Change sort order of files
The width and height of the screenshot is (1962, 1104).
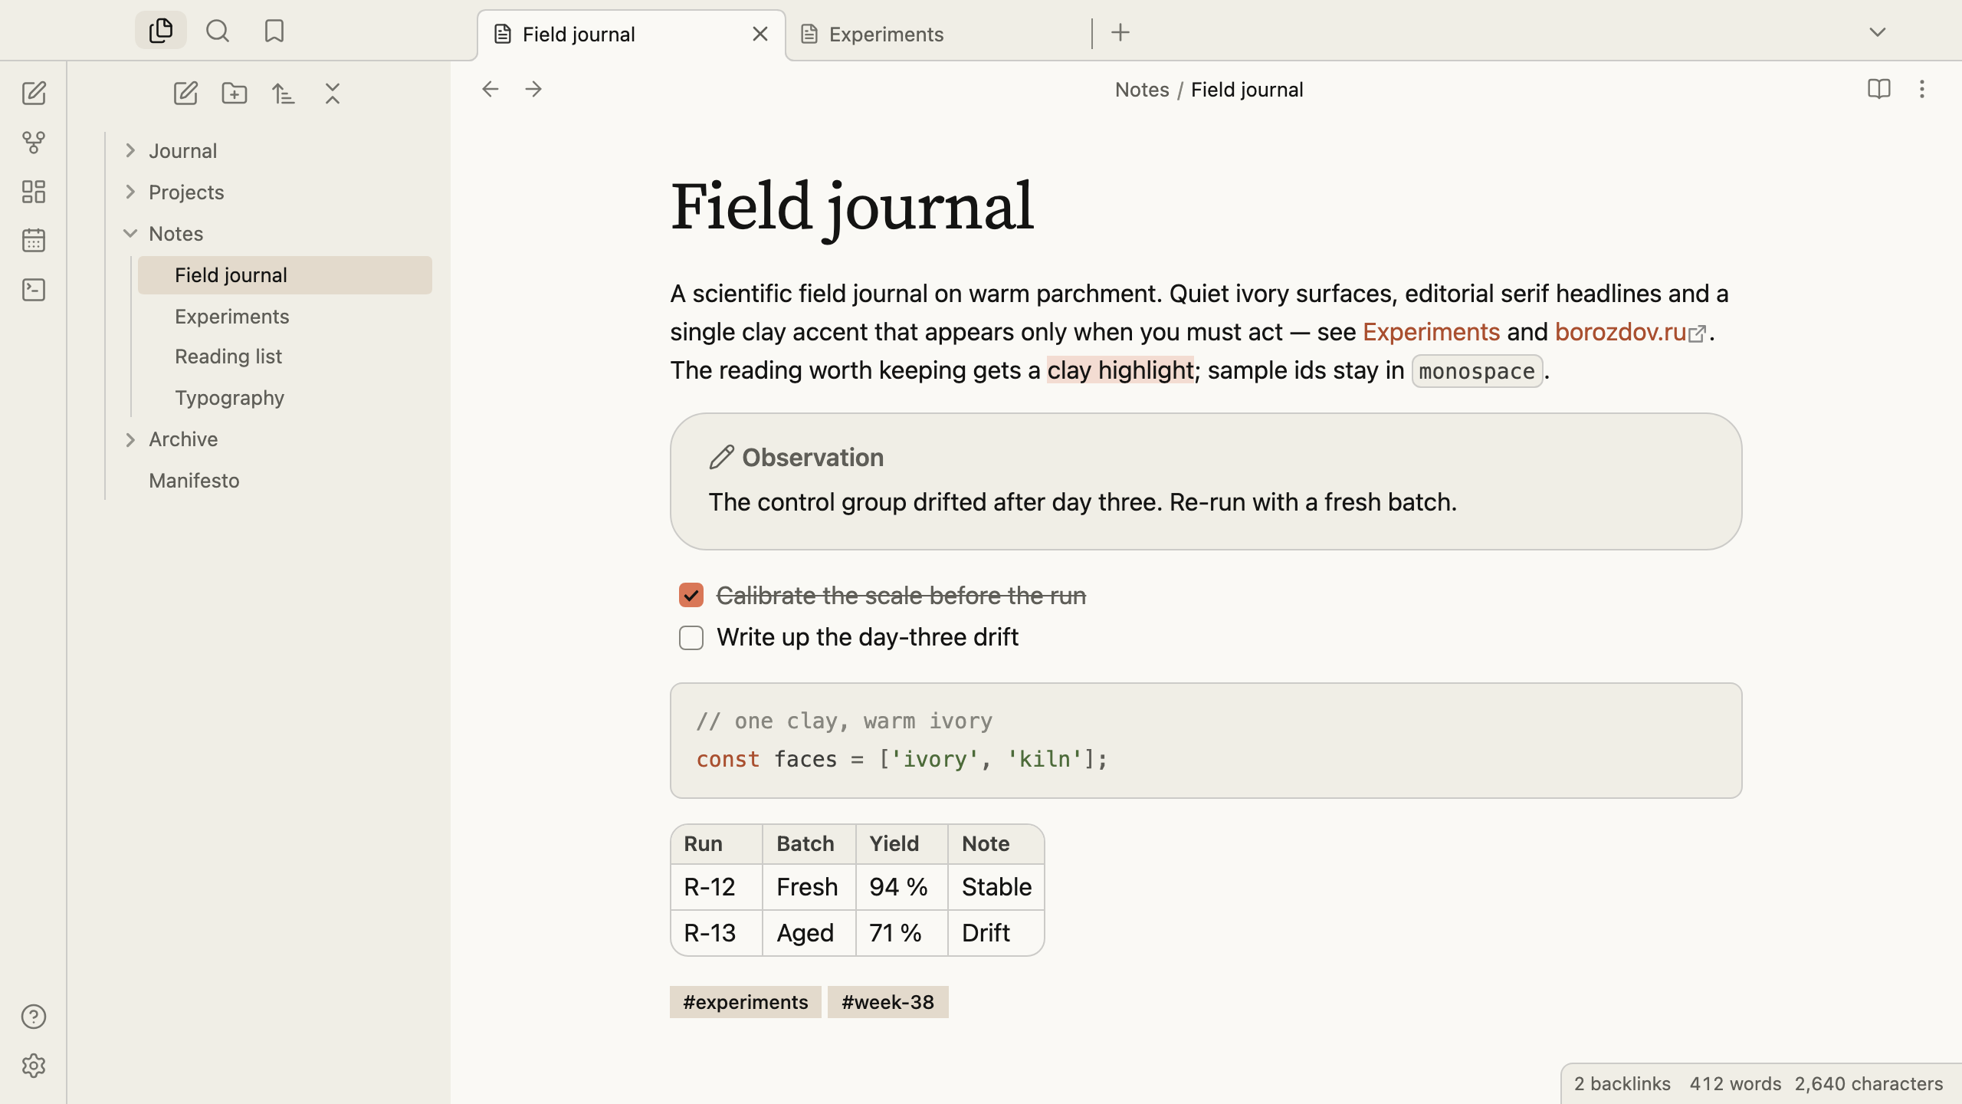[x=284, y=94]
